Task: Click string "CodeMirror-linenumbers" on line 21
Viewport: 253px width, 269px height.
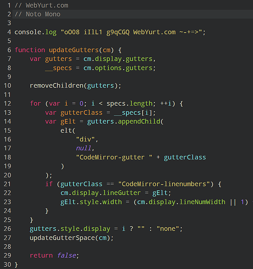Action: [x=164, y=184]
